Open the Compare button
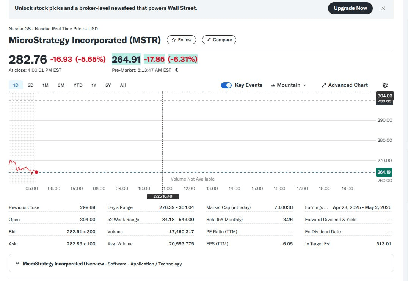 [219, 40]
